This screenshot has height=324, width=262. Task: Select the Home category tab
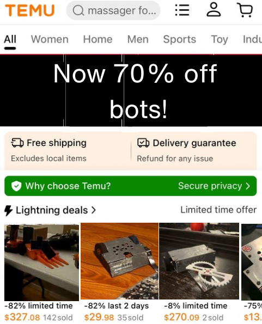98,39
